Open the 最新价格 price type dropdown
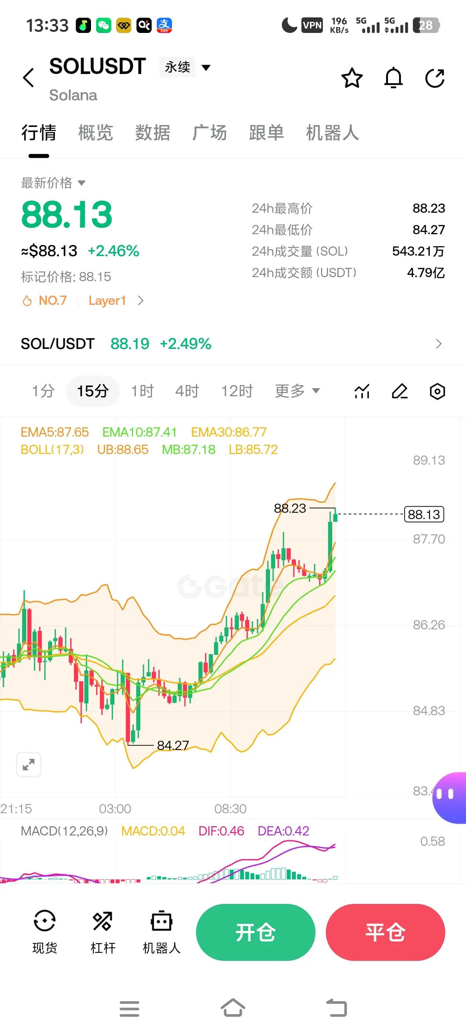466x1036 pixels. (53, 182)
